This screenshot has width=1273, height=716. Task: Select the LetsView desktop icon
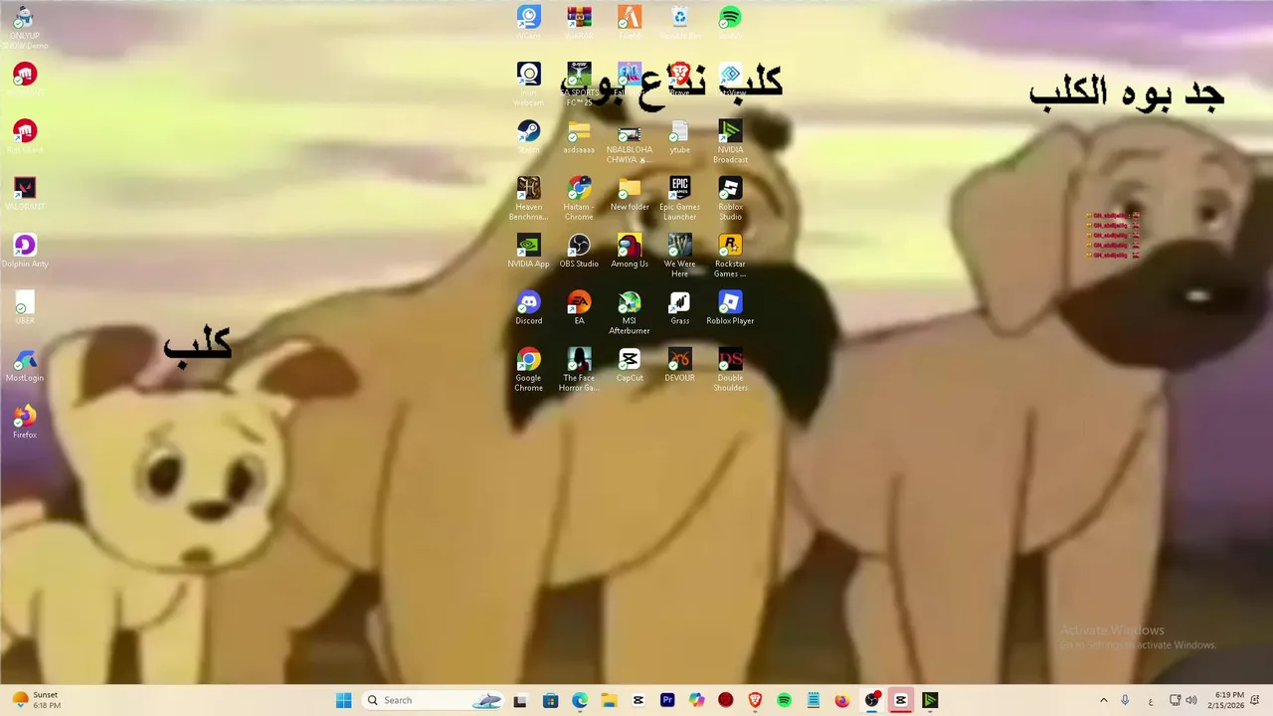[730, 80]
